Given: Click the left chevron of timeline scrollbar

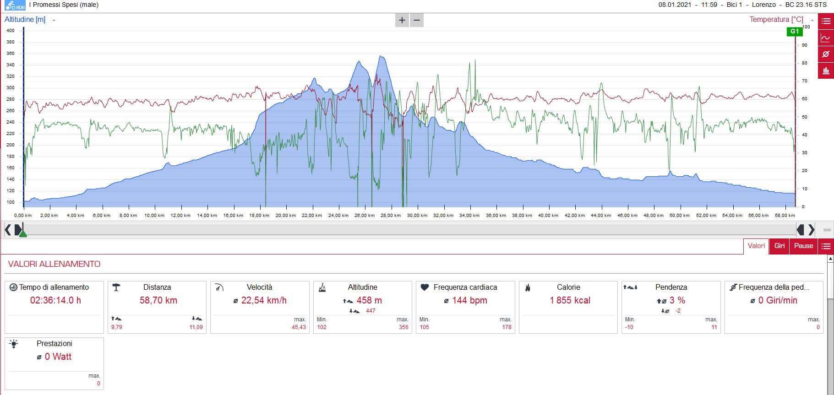Looking at the screenshot, I should coord(8,229).
